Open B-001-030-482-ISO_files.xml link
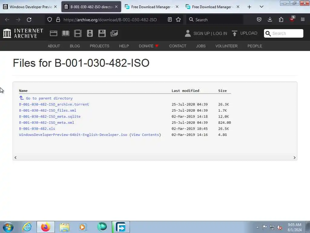Viewport: 310px width, 233px height. pos(48,110)
